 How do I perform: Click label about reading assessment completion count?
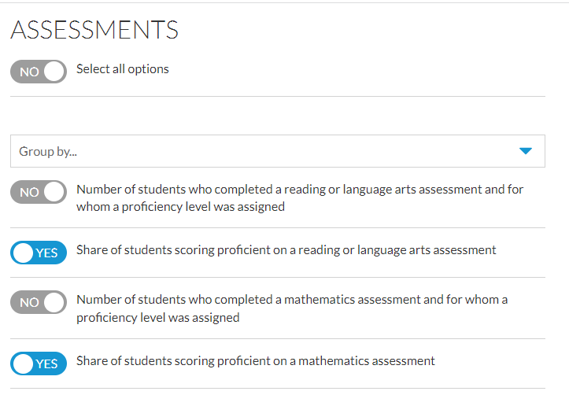point(300,197)
